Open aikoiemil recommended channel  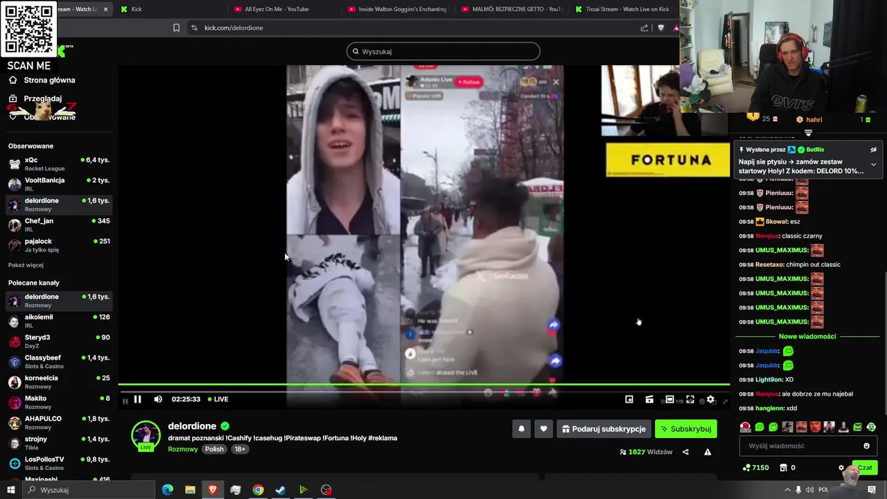point(59,321)
